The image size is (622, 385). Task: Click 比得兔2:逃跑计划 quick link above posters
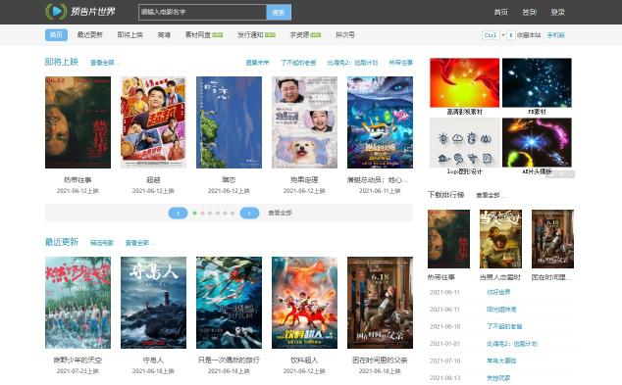point(352,63)
